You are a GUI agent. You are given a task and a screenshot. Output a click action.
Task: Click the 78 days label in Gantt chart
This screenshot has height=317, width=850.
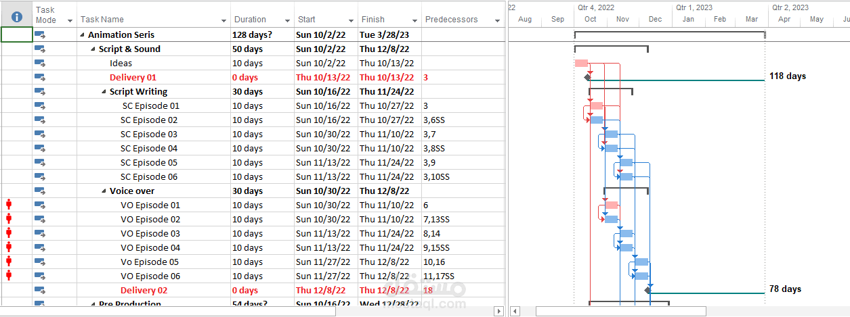point(785,289)
